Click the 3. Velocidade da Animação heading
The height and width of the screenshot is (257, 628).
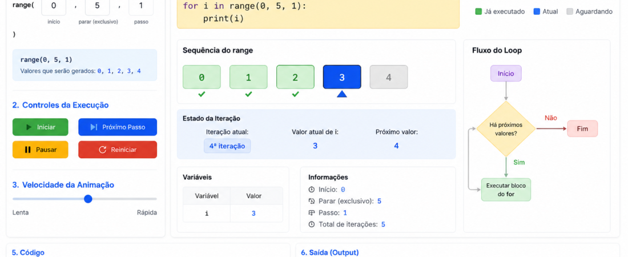(63, 185)
